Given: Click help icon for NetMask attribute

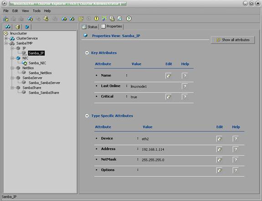Looking at the screenshot, I should [236, 160].
